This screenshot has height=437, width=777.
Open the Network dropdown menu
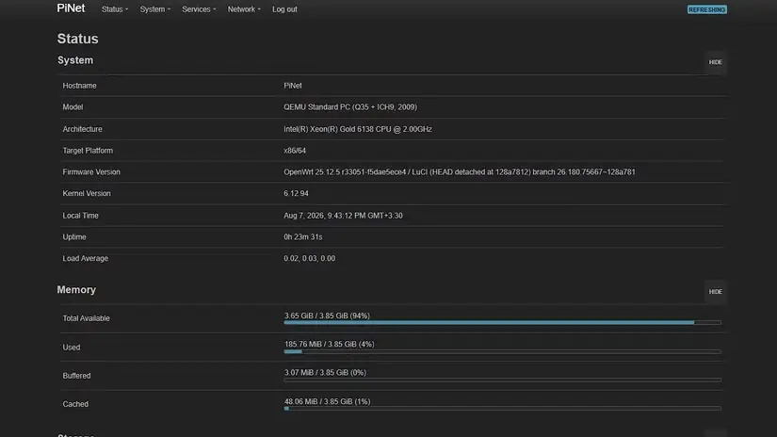click(244, 9)
